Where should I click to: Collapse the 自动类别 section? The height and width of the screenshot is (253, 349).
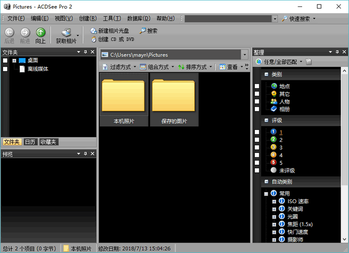266,182
